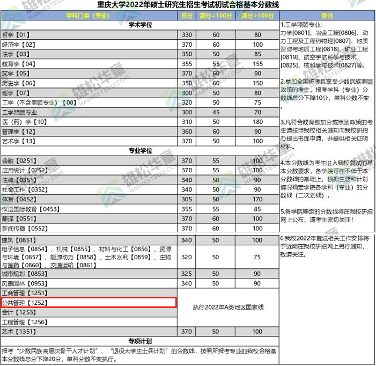376x366 pixels.
Task: Select the 备注 column header
Action: click(326, 16)
